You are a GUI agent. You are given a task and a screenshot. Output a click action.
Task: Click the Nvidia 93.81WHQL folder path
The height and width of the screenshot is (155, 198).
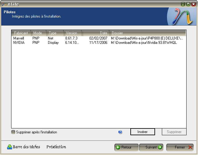144,43
